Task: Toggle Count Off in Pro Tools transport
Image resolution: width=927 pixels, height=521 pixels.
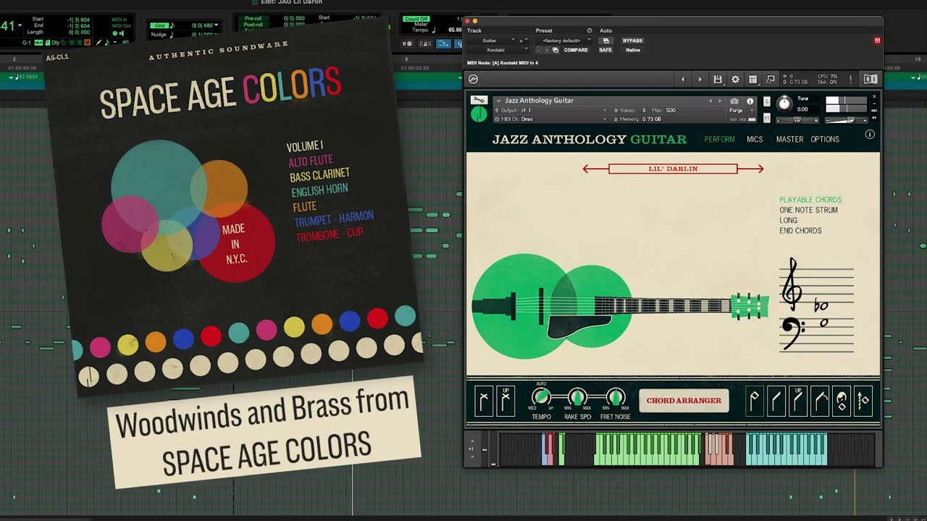Action: tap(416, 19)
